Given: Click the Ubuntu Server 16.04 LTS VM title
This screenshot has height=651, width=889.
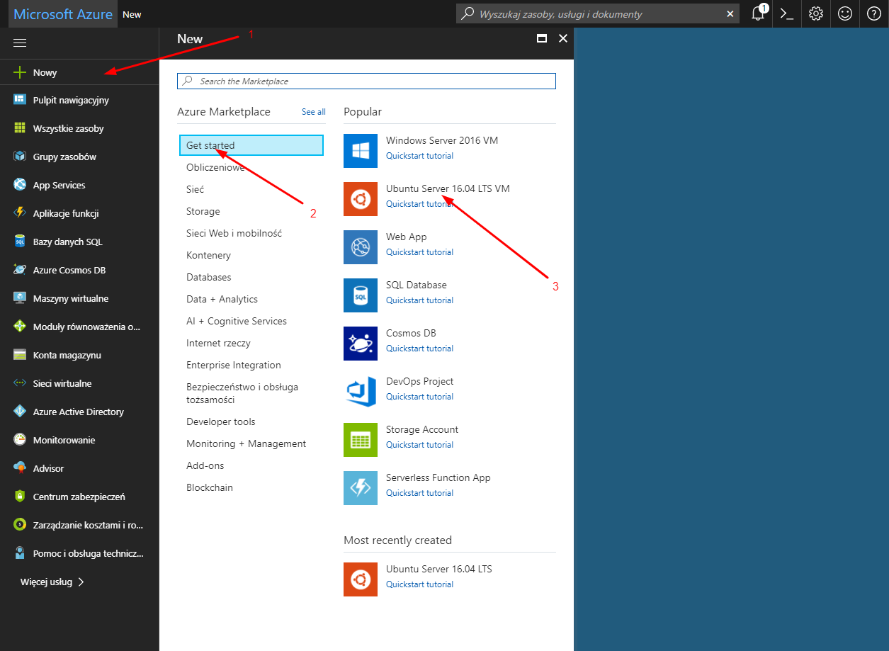Looking at the screenshot, I should (448, 188).
